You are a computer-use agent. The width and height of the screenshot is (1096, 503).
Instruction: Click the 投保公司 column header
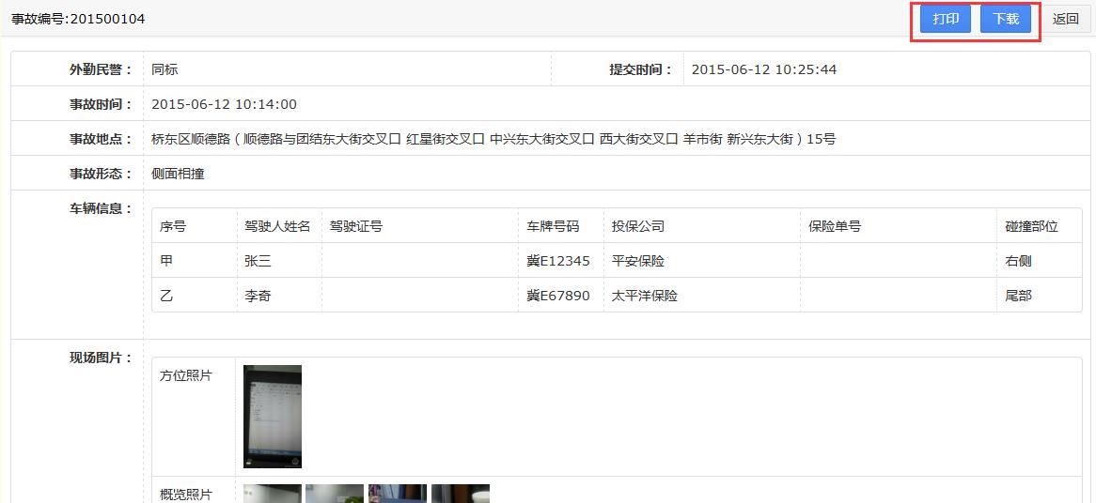pos(638,226)
